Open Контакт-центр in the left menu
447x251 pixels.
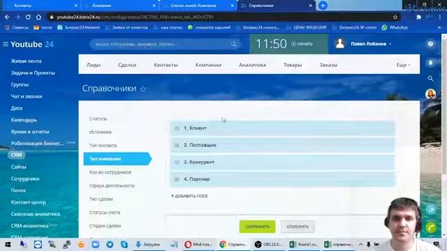pyautogui.click(x=28, y=202)
